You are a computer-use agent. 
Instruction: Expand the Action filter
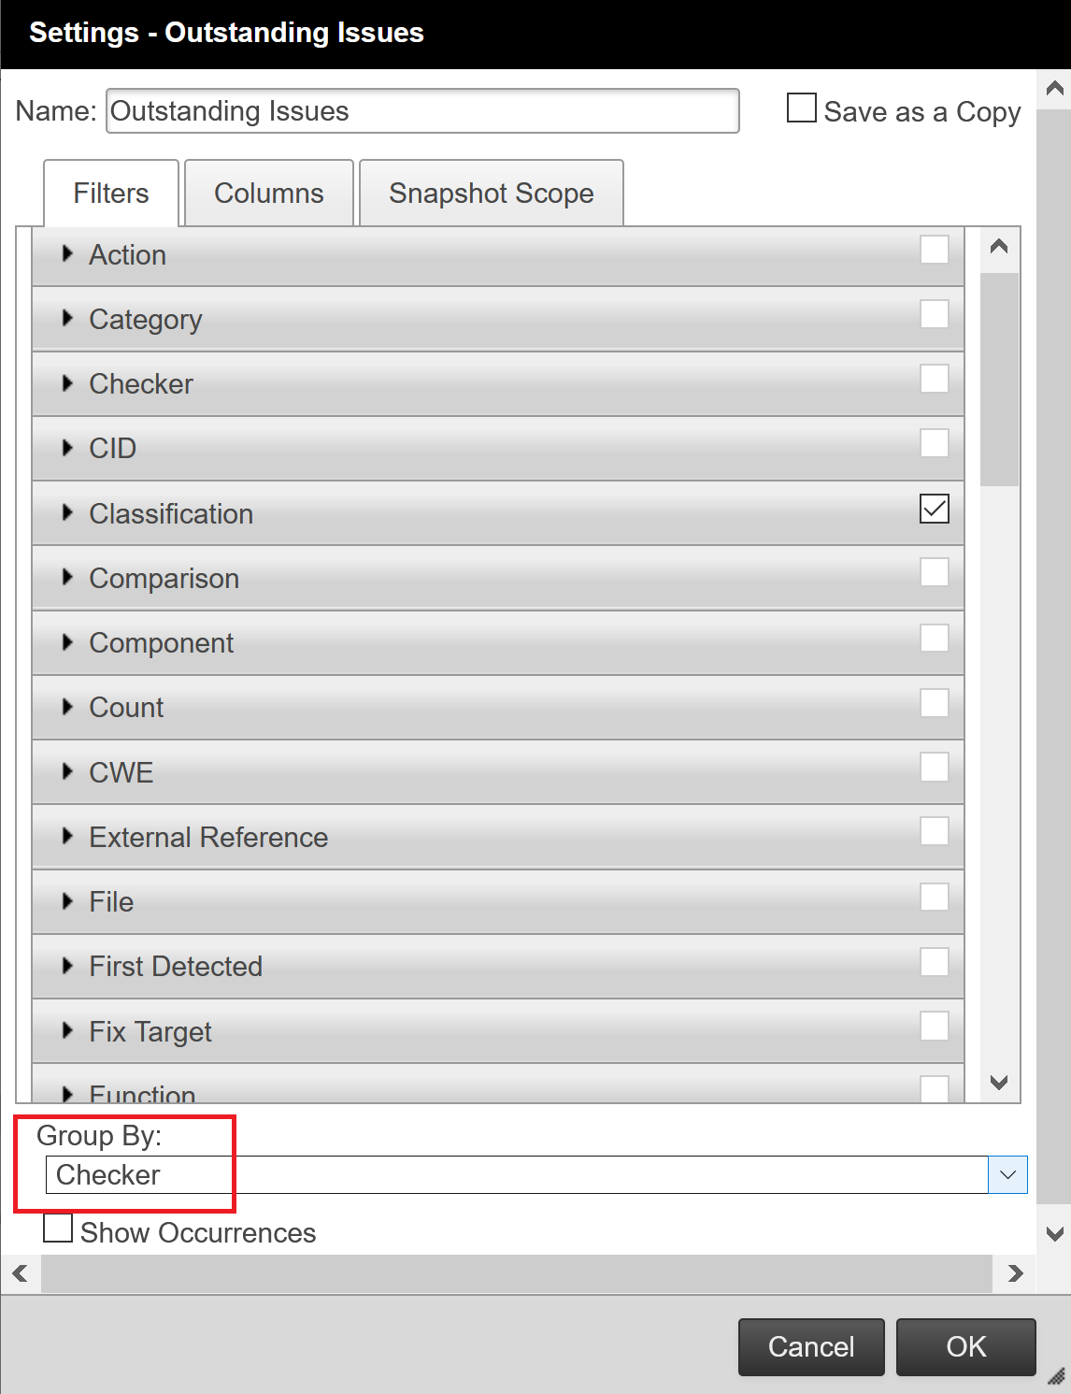[66, 254]
